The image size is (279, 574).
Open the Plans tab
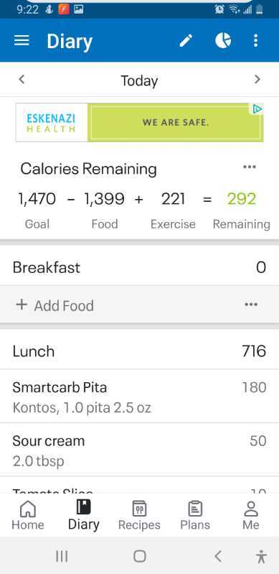(x=195, y=515)
